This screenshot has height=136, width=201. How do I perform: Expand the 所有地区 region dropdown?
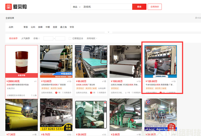92,38
